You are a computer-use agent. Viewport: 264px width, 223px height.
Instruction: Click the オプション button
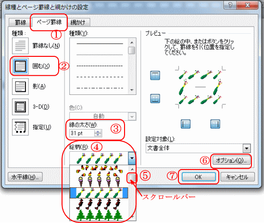click(231, 160)
